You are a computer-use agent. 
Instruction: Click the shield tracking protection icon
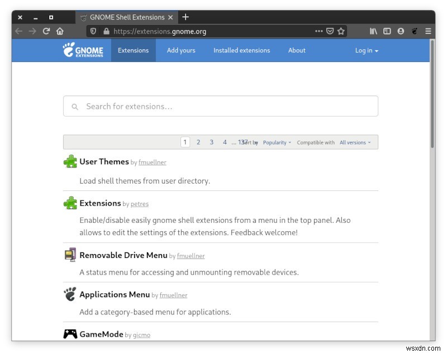(x=93, y=31)
